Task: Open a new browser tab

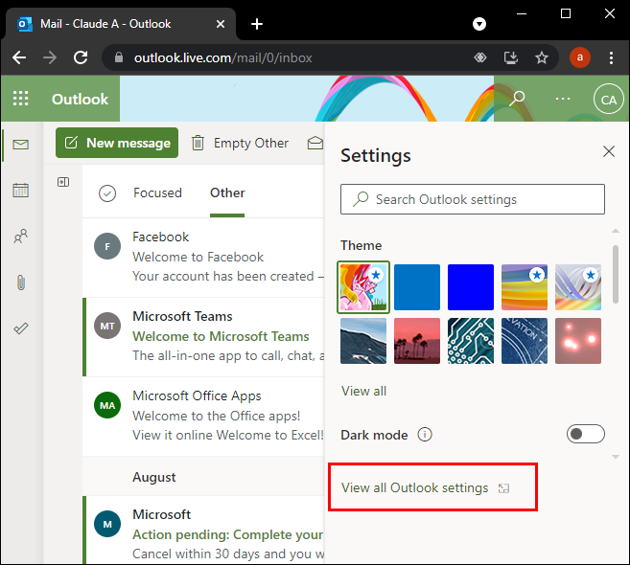Action: tap(257, 24)
